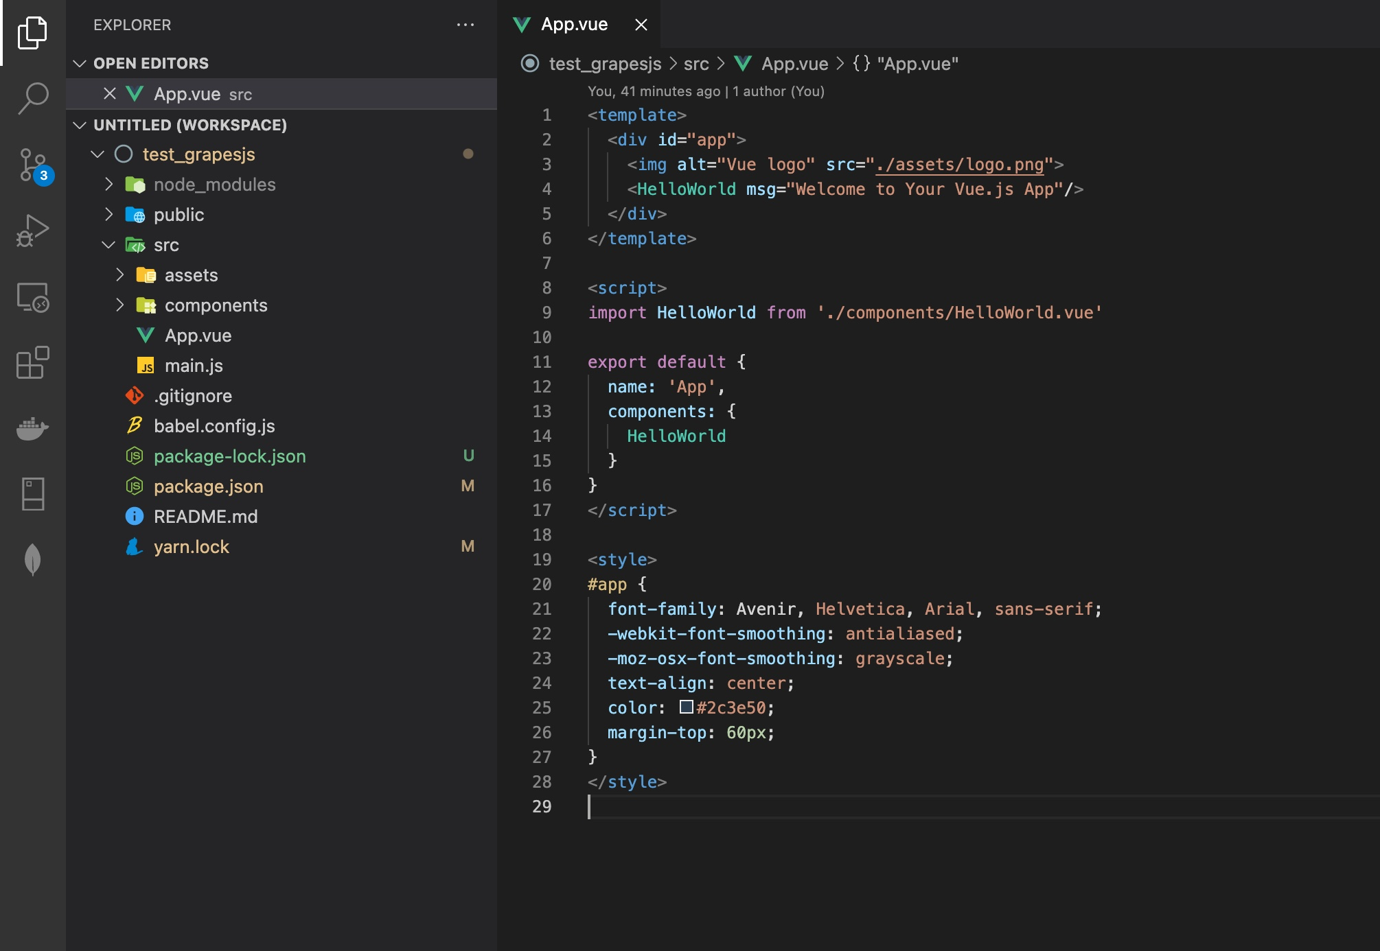Open the project manager panel icon
Screen dimensions: 1380x951
(32, 494)
